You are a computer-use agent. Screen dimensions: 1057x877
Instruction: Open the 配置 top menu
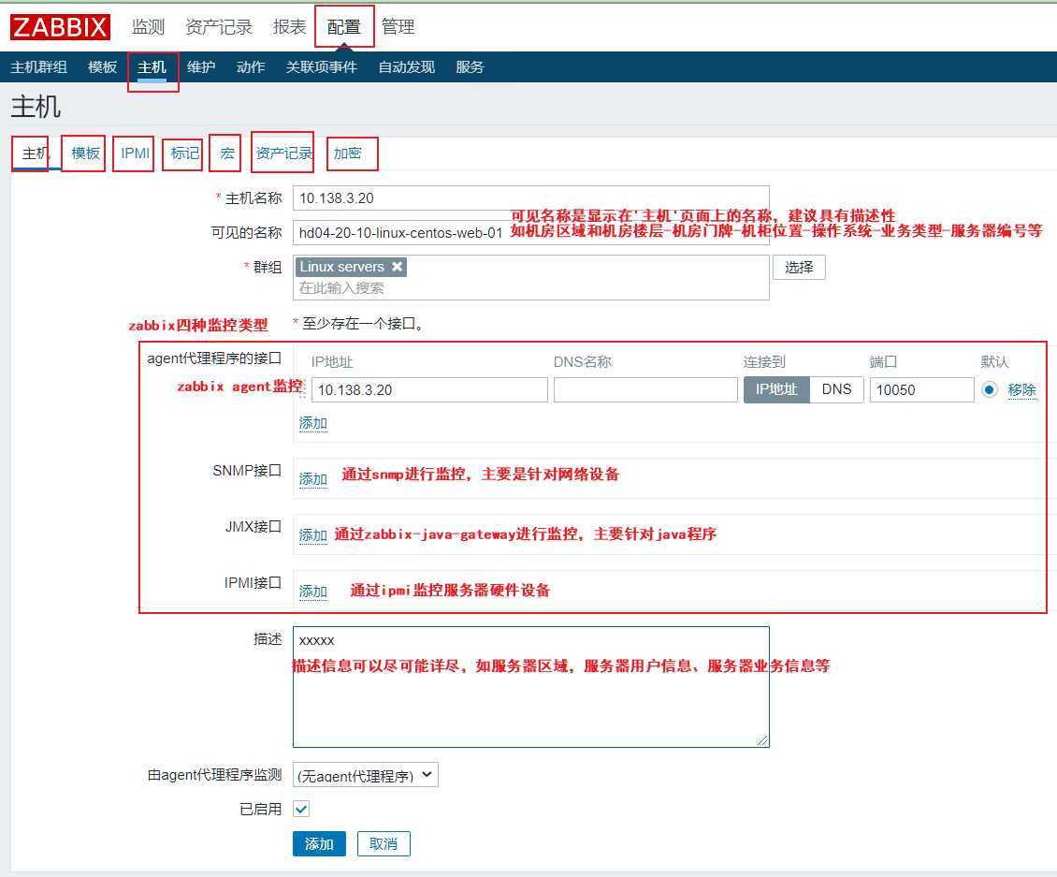[x=344, y=27]
